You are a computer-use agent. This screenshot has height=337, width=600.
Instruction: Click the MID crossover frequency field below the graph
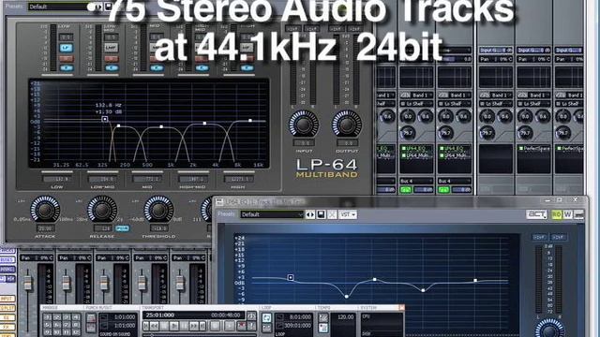pyautogui.click(x=147, y=179)
